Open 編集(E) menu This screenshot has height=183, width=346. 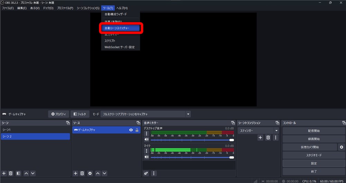(22, 8)
